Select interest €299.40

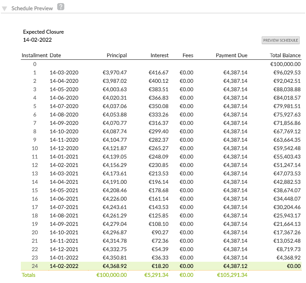coord(158,132)
